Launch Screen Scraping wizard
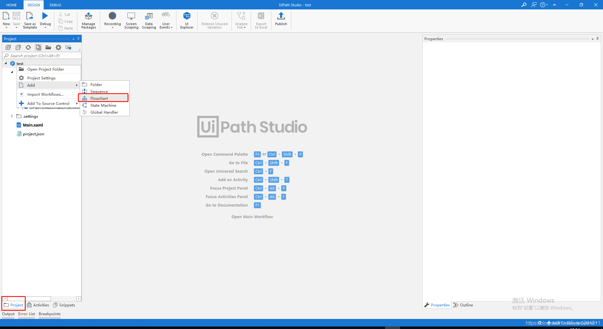 click(131, 20)
